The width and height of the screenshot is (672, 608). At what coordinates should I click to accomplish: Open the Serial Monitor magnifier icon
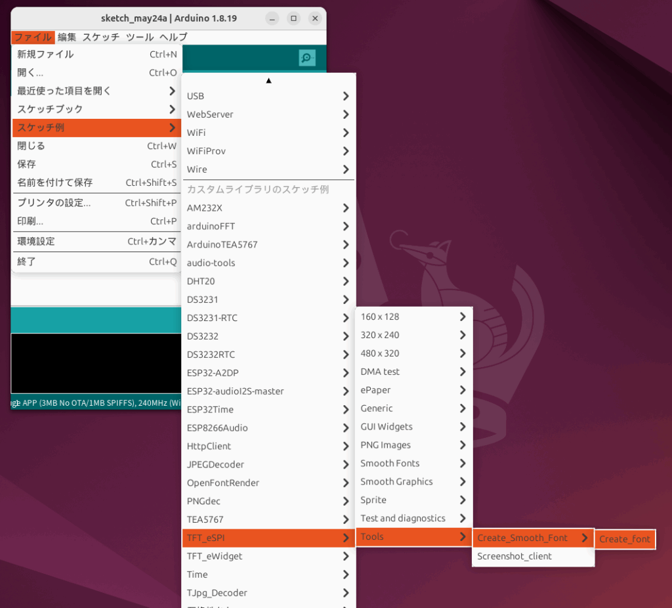point(307,58)
